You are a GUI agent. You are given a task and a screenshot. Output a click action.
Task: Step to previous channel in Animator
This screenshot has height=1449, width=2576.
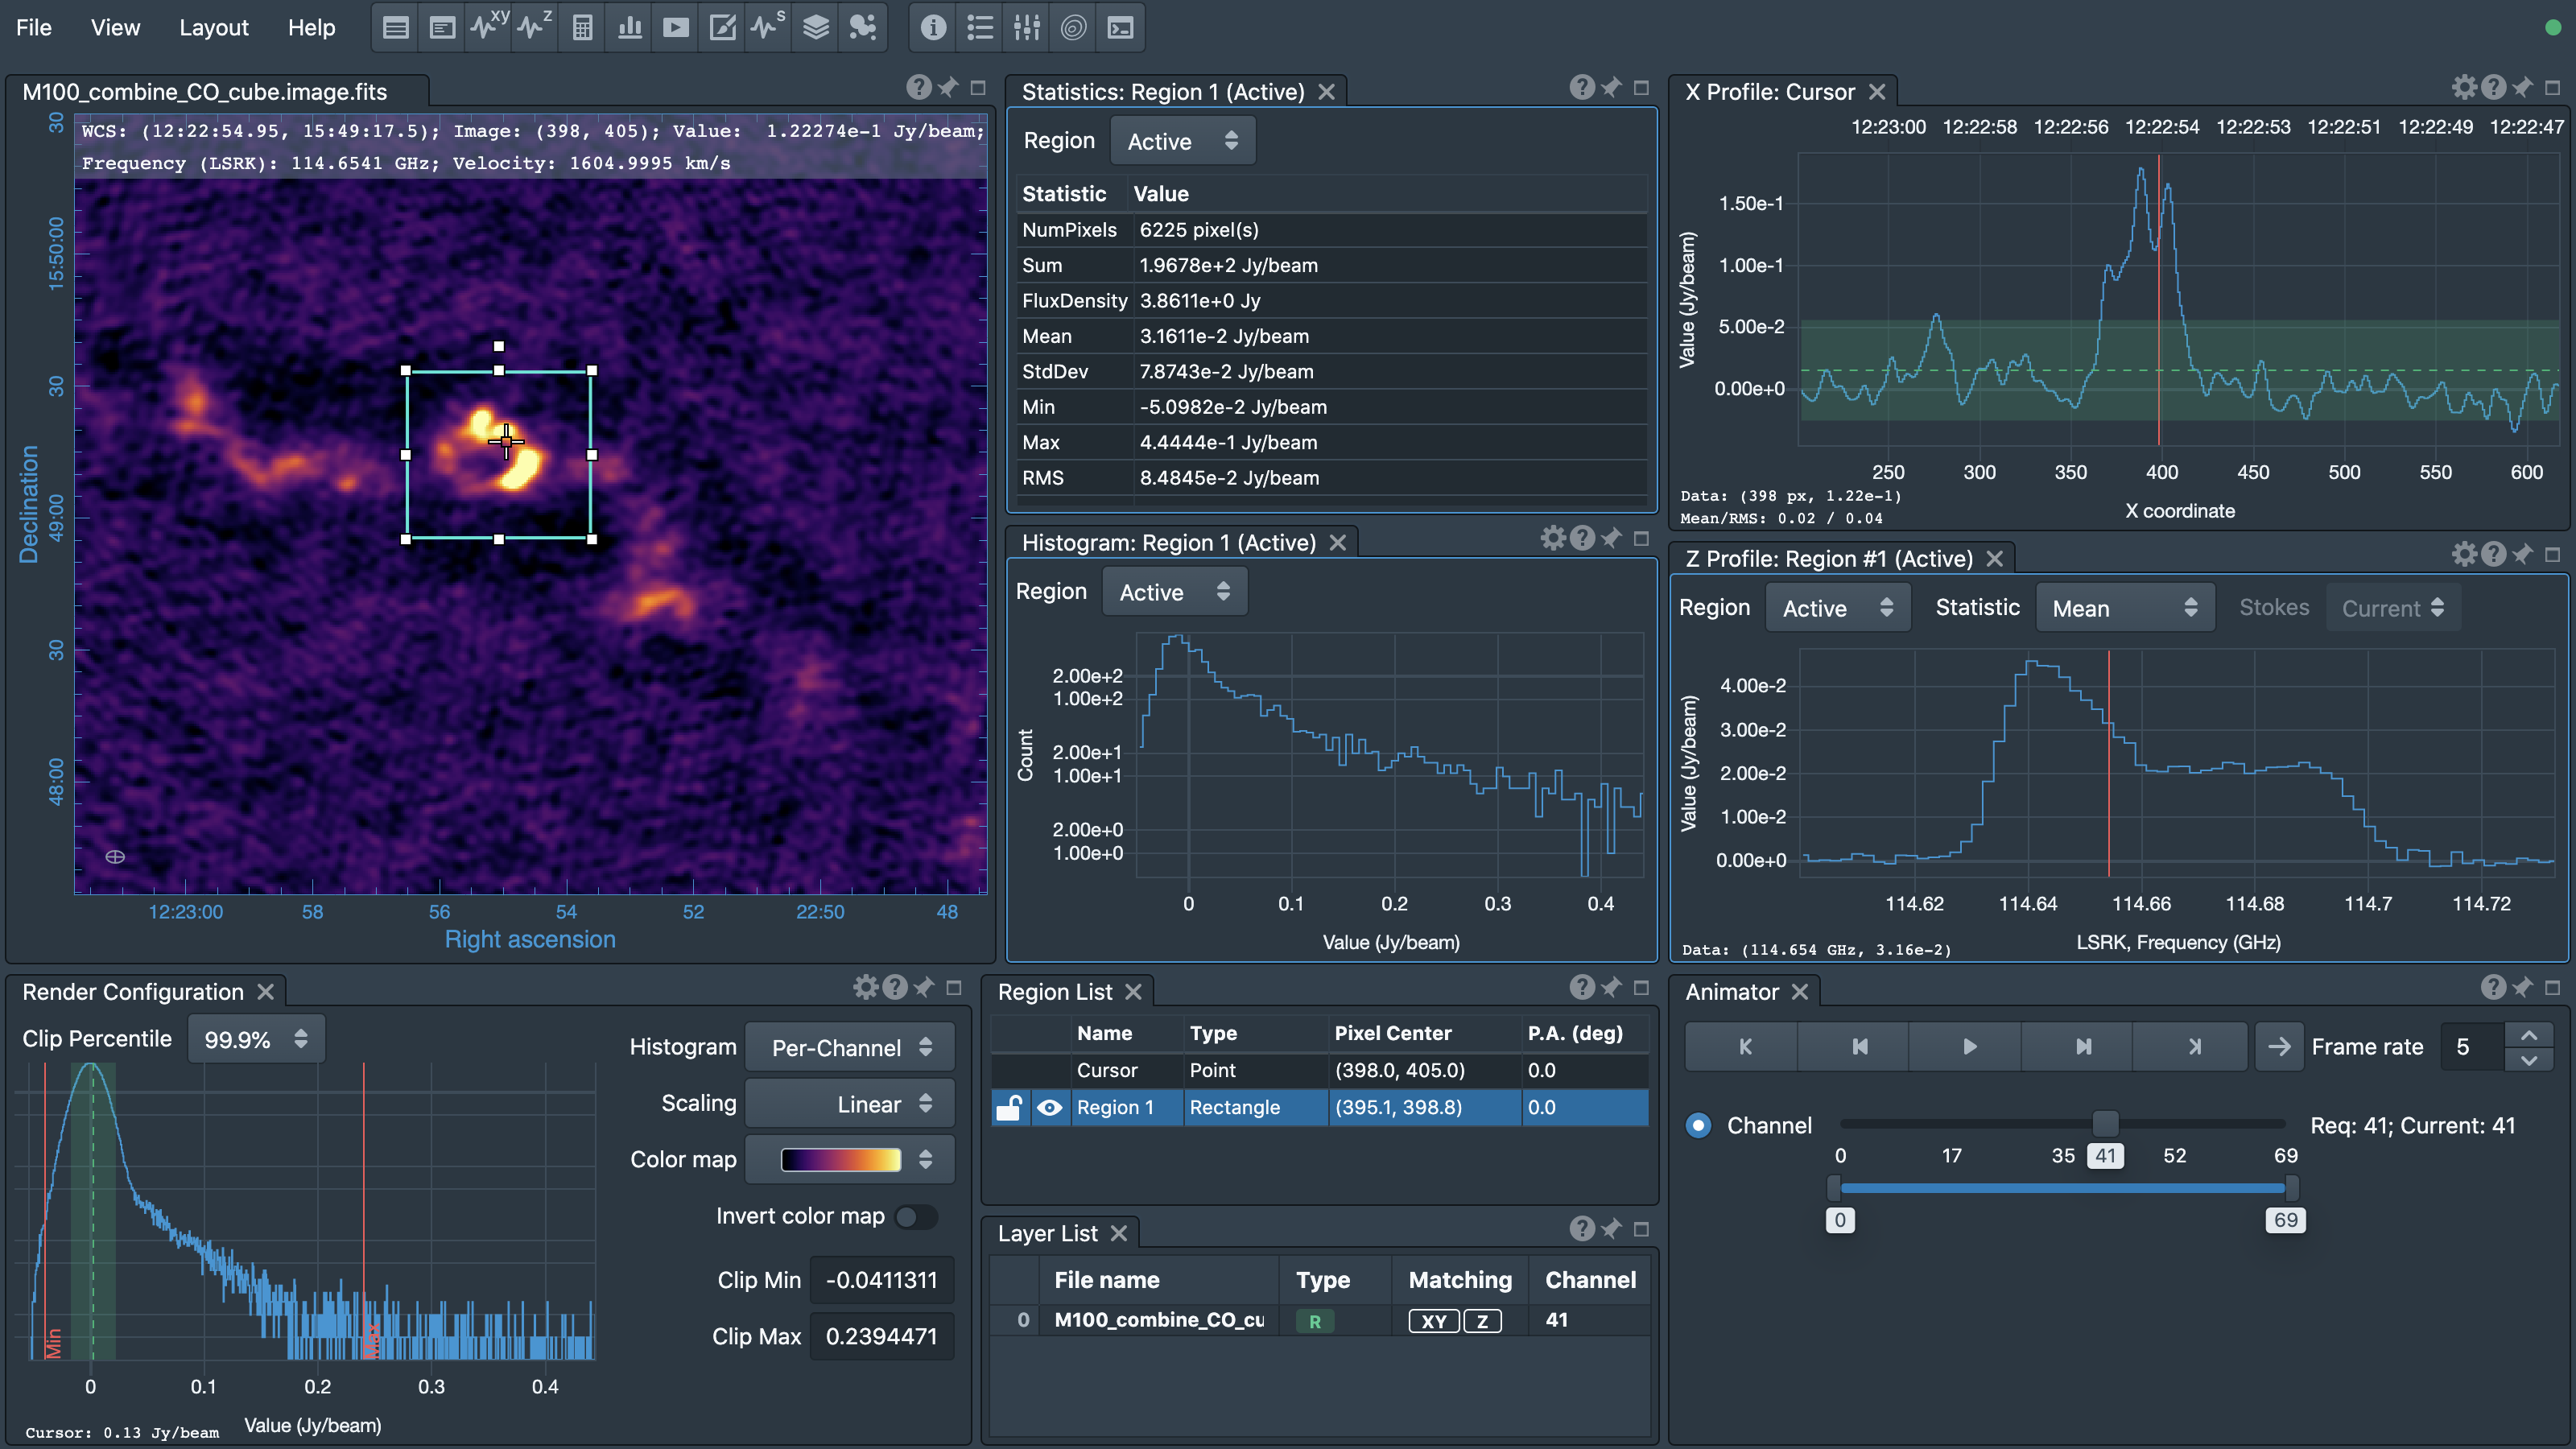click(x=1858, y=1047)
